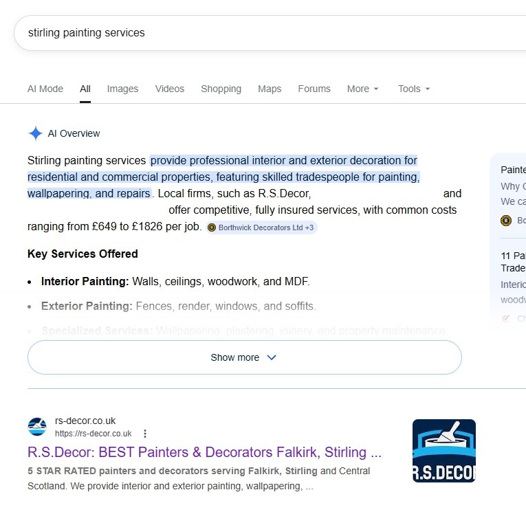This screenshot has height=512, width=526.
Task: Click the https://rs-decor.co.uk URL
Action: pos(94,434)
